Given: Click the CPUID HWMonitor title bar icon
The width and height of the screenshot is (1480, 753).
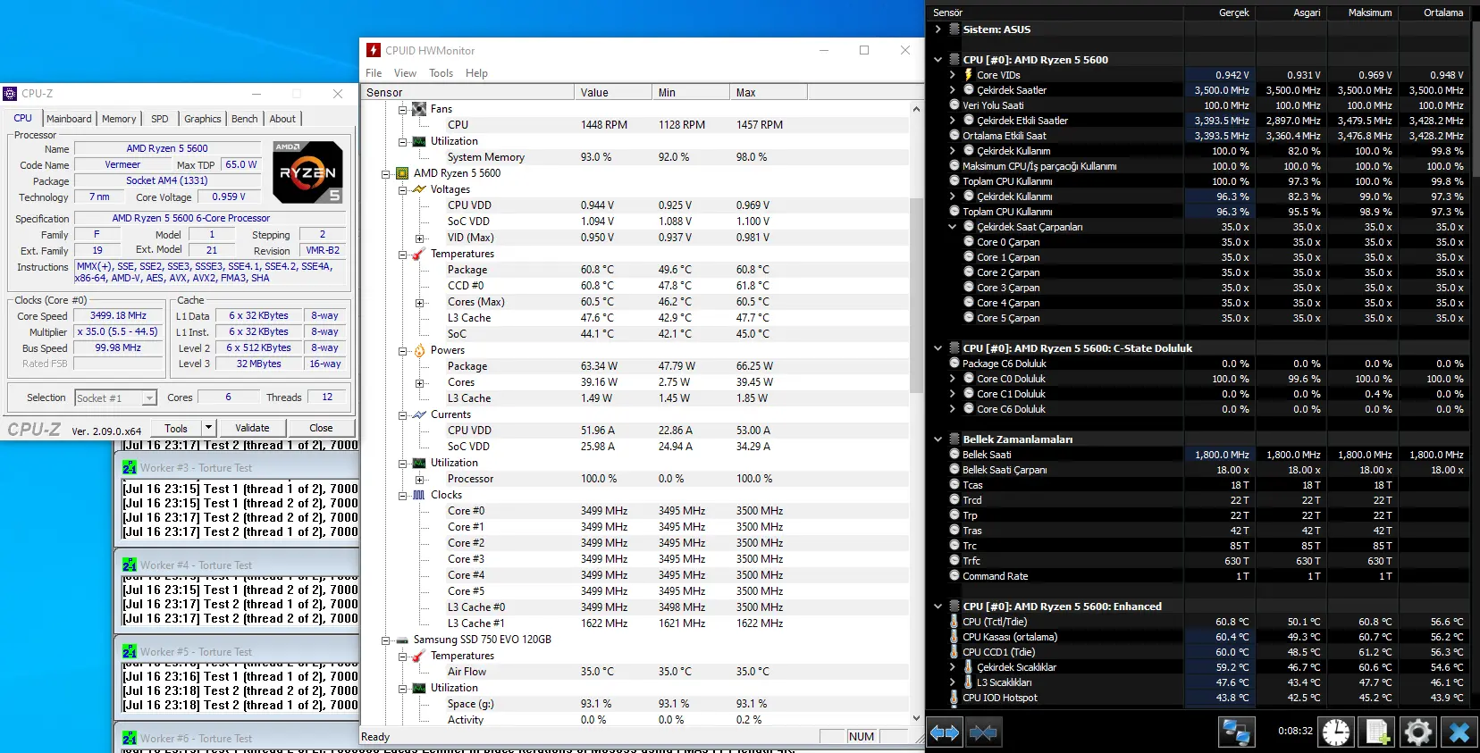Looking at the screenshot, I should coord(374,50).
